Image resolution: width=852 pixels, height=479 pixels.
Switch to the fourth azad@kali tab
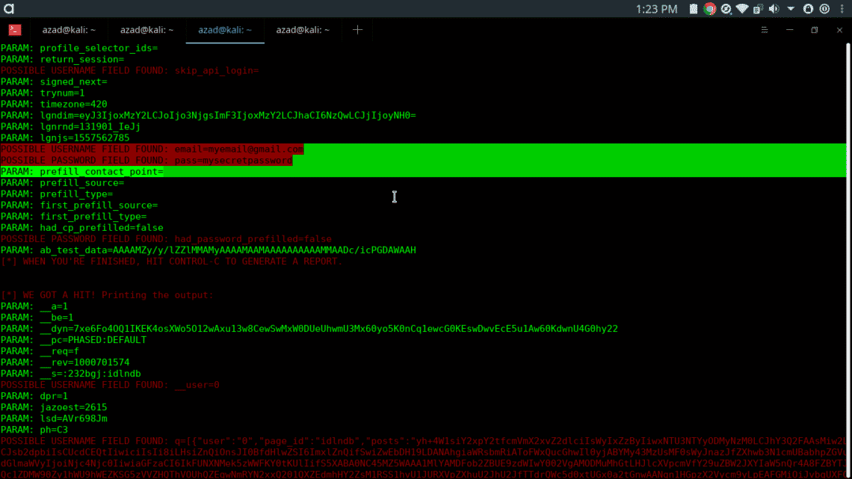coord(303,30)
